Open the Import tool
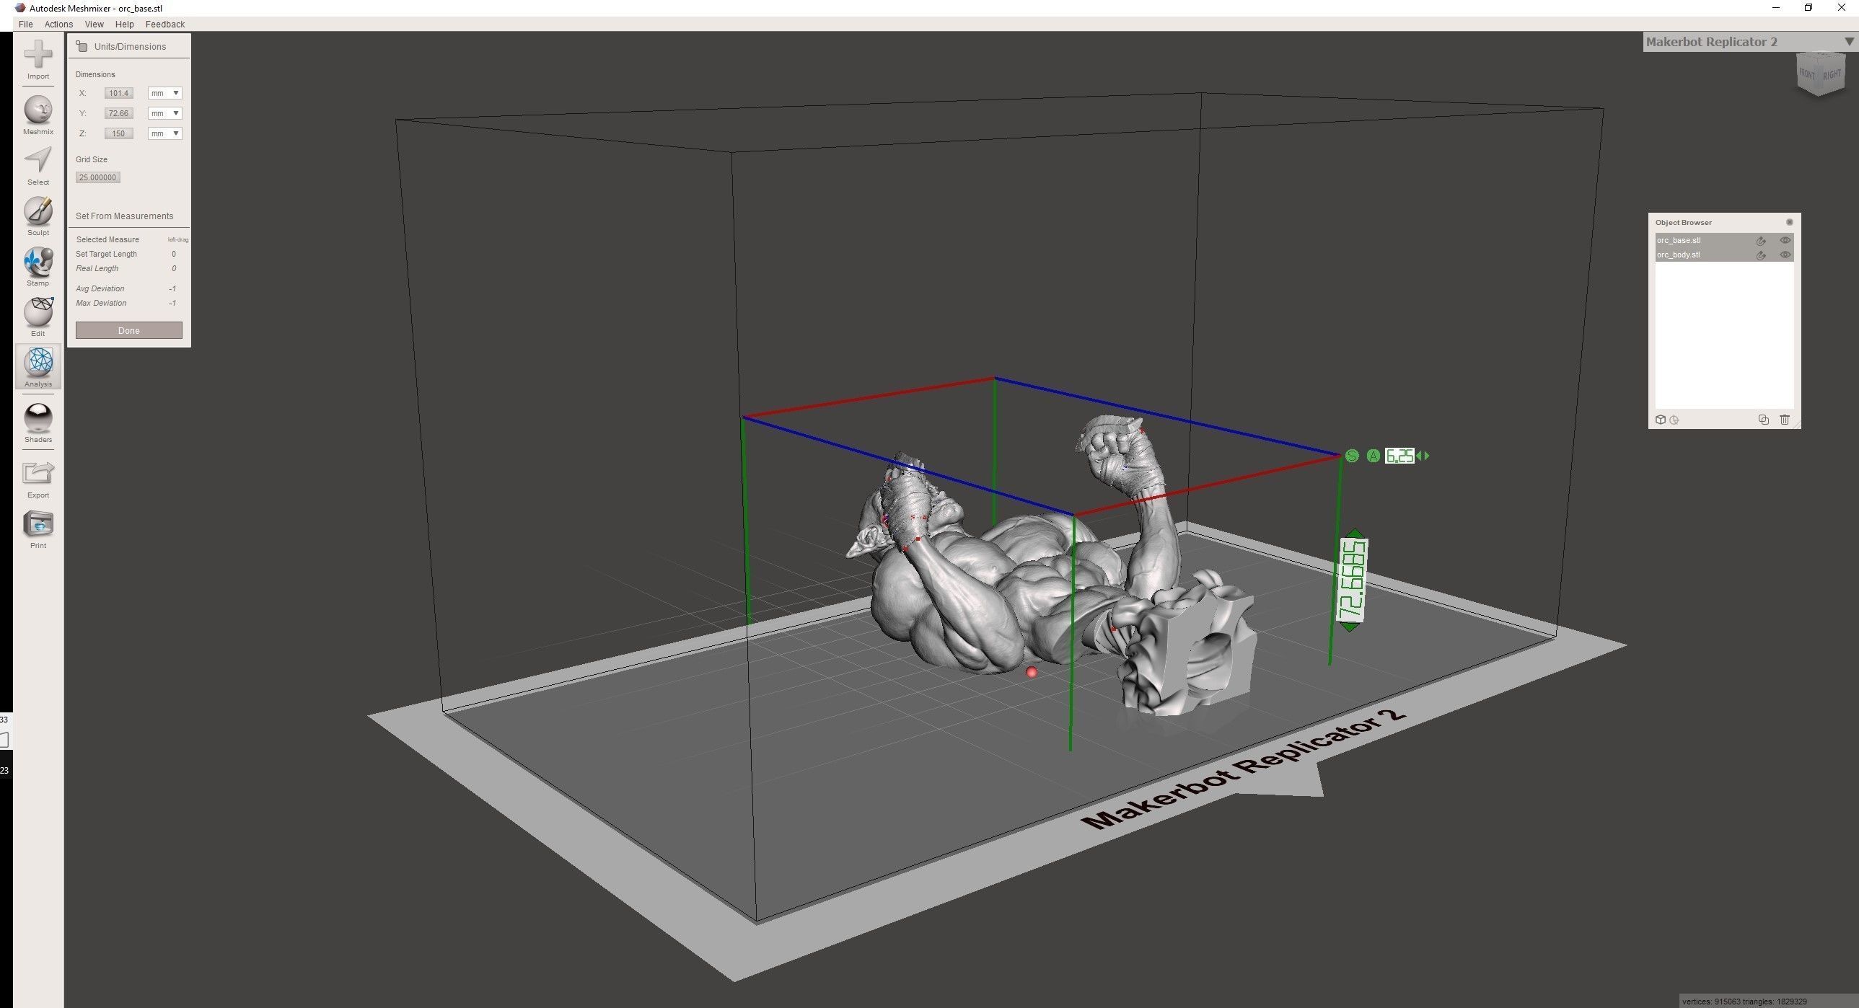Image resolution: width=1859 pixels, height=1008 pixels. [38, 59]
